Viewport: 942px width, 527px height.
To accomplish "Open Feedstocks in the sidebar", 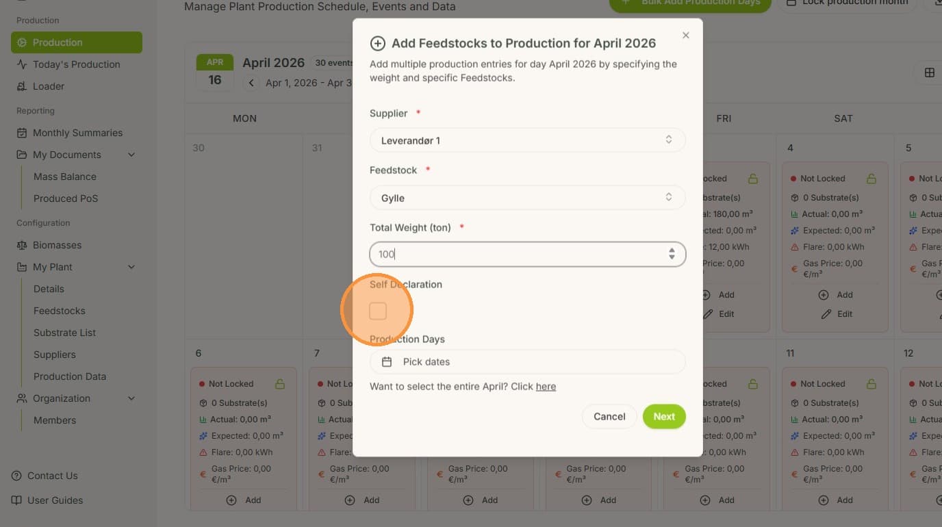I will coord(60,311).
